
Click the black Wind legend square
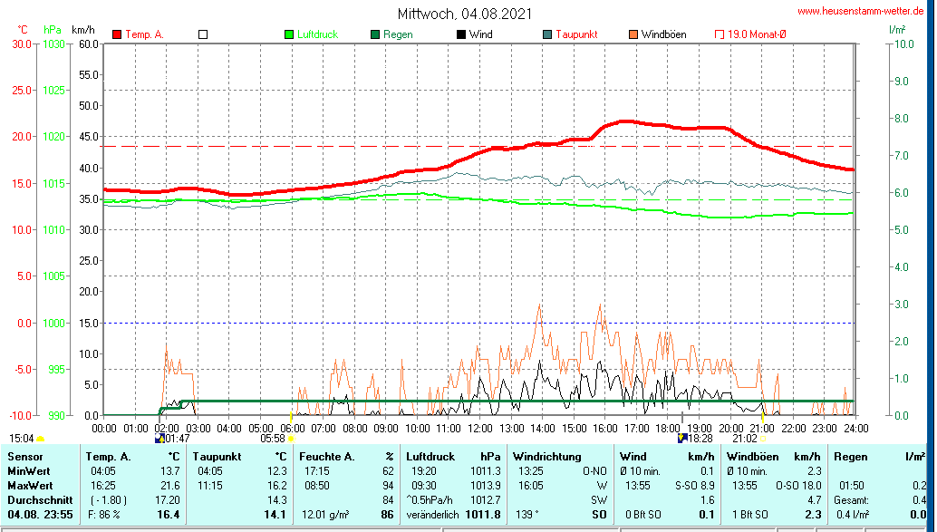click(x=461, y=34)
